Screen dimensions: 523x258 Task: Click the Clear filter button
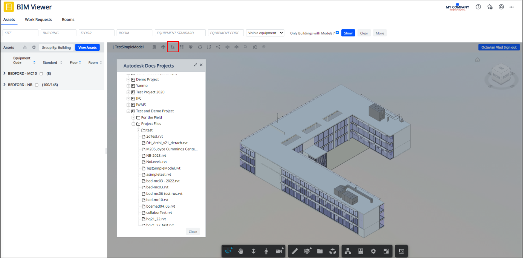click(x=364, y=33)
